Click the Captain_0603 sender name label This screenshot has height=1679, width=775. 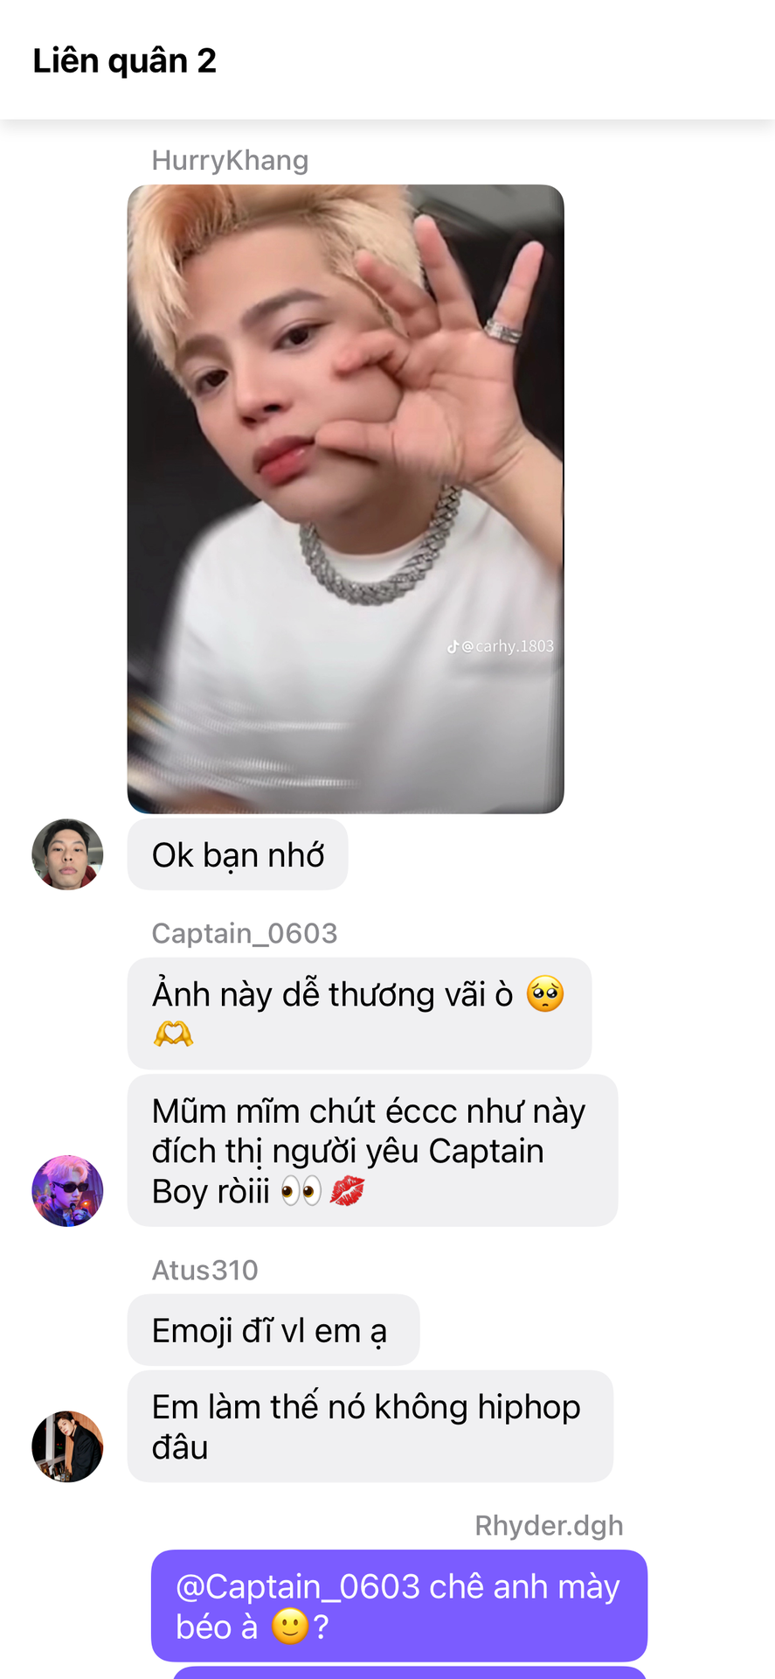click(245, 933)
